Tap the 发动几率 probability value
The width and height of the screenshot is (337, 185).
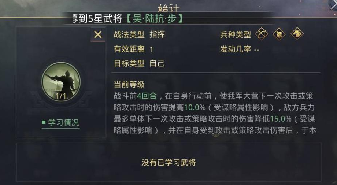pyautogui.click(x=256, y=50)
